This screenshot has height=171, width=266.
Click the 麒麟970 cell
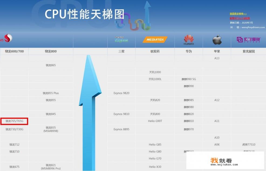coord(189,129)
